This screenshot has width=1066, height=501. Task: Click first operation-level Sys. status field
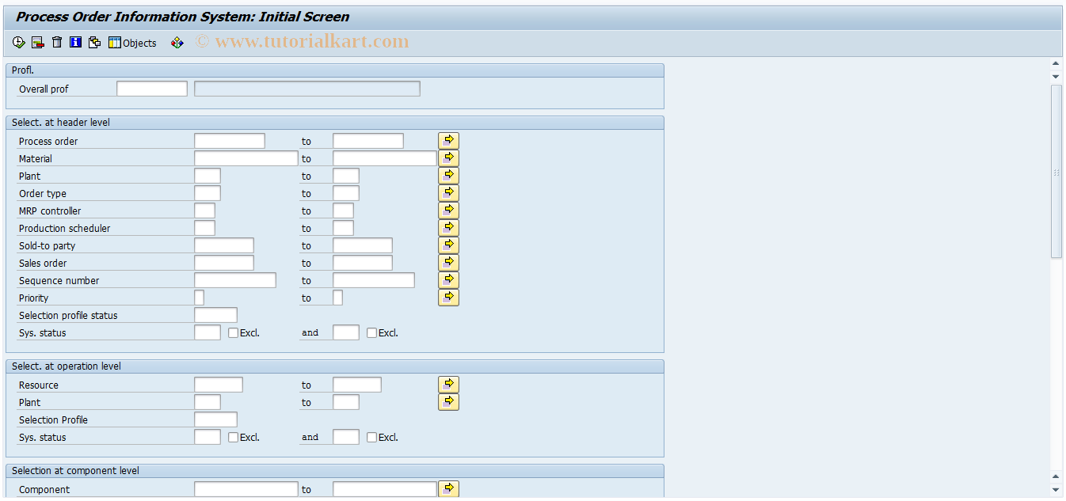click(x=207, y=437)
